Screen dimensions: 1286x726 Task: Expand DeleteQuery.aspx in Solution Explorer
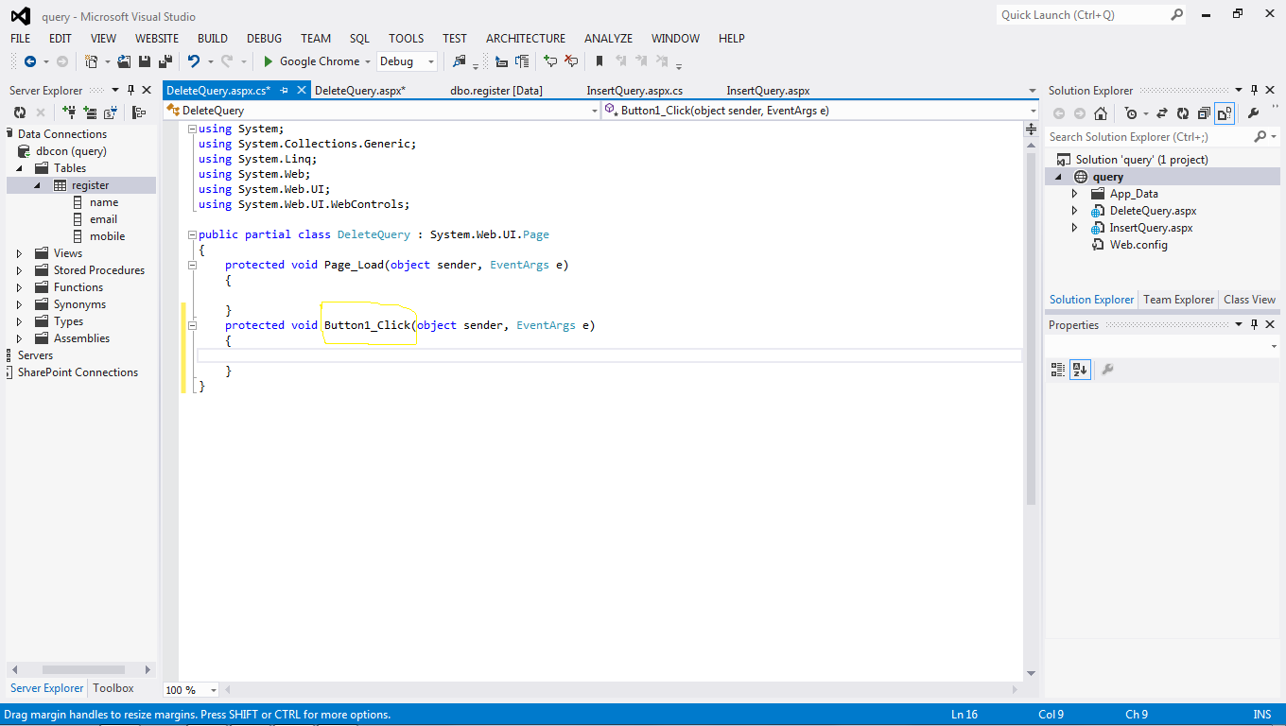coord(1074,211)
